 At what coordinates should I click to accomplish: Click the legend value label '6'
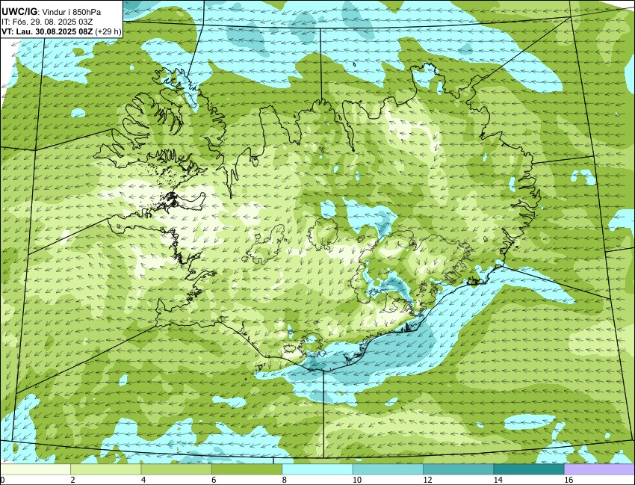[x=214, y=480]
